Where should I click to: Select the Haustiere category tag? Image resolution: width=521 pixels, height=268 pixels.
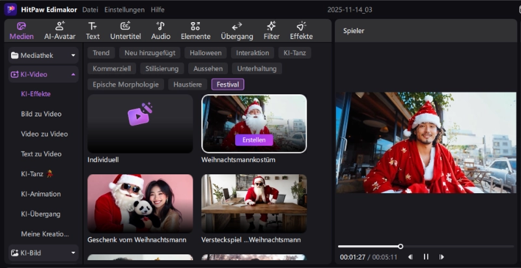coord(188,85)
